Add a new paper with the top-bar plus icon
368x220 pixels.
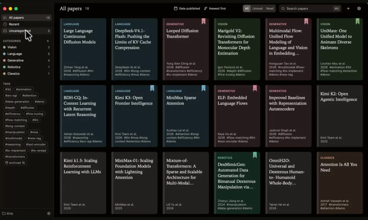pyautogui.click(x=348, y=9)
